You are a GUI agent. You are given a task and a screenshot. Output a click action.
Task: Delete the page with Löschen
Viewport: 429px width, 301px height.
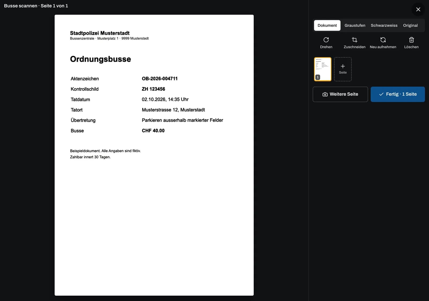click(411, 43)
